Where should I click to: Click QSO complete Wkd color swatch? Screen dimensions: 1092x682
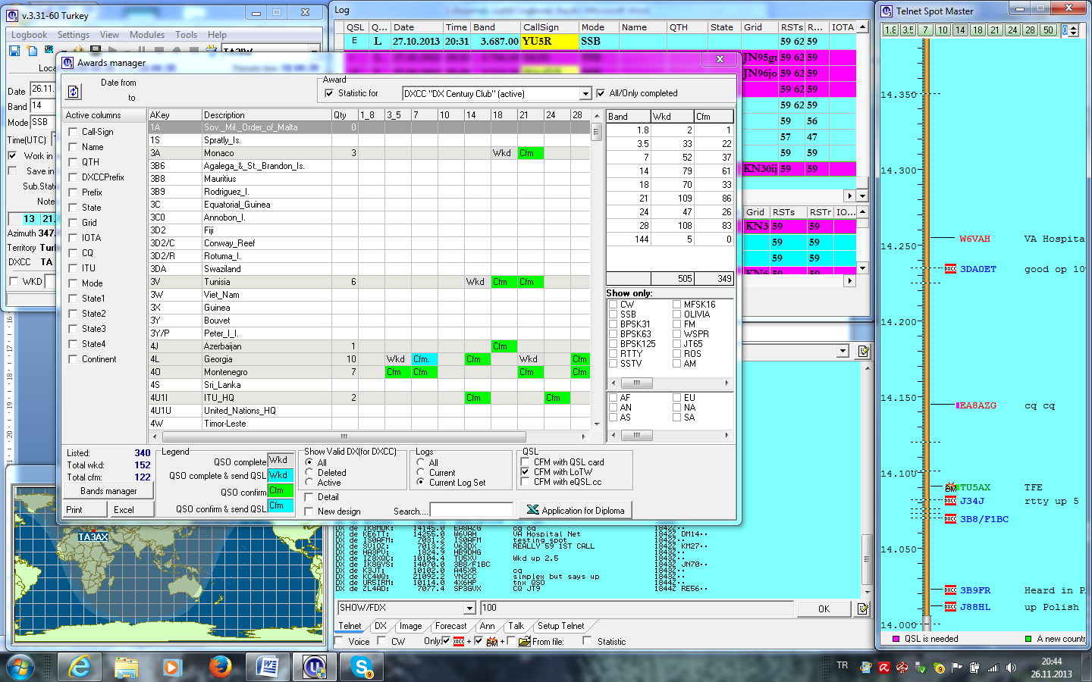[x=281, y=460]
